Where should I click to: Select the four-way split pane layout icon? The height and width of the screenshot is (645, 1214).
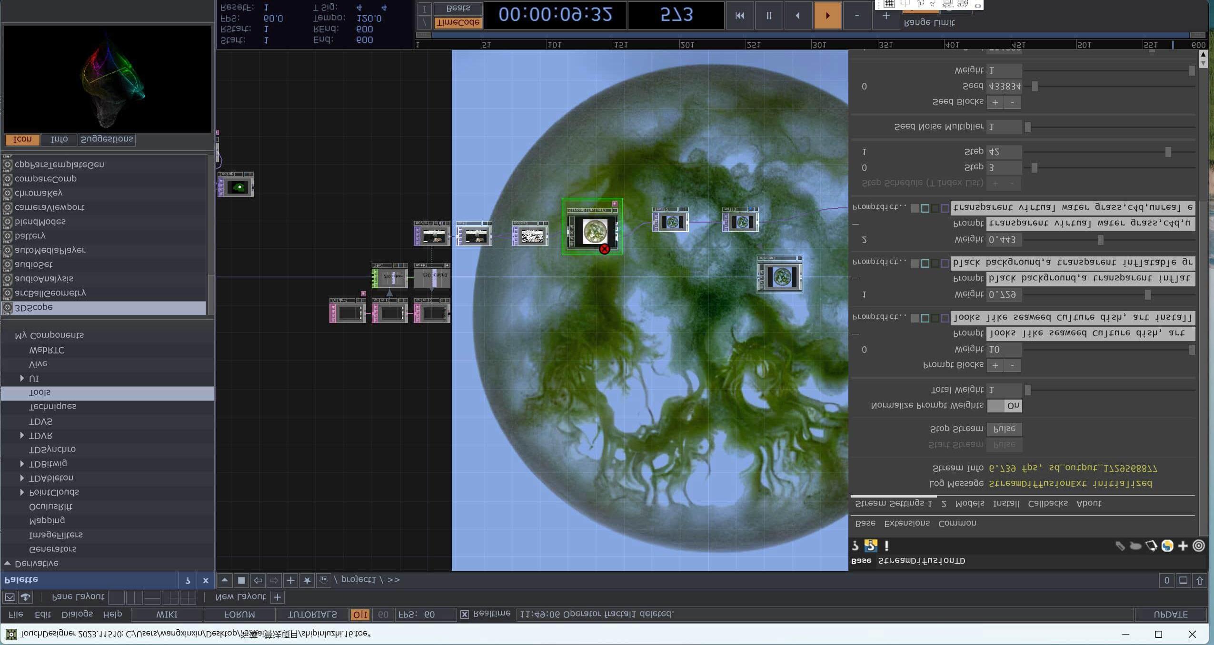pos(188,597)
